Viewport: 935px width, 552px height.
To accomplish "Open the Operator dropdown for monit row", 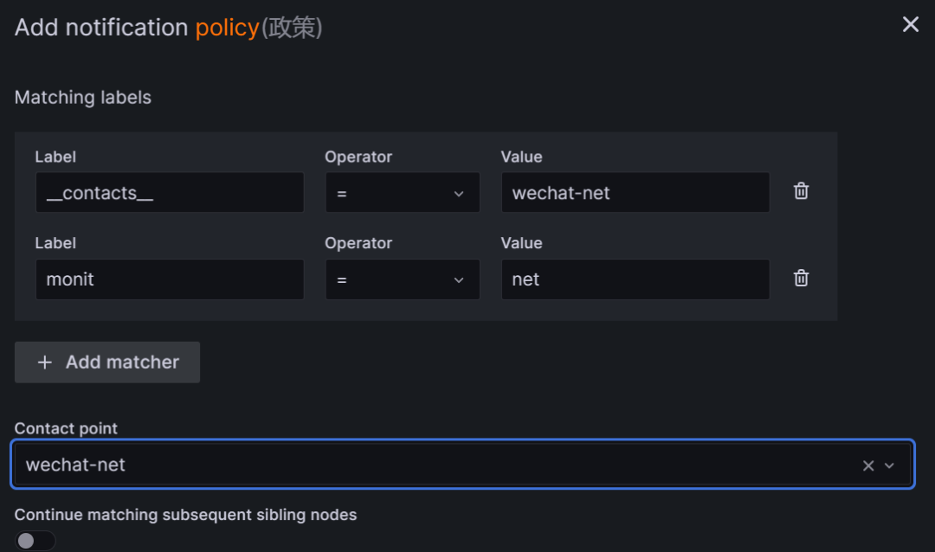I will pyautogui.click(x=403, y=279).
